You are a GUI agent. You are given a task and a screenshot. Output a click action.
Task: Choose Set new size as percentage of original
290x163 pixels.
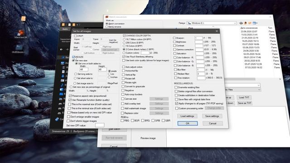tap(71, 87)
